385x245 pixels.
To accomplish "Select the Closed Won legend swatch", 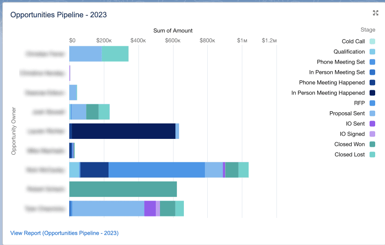I will click(372, 144).
